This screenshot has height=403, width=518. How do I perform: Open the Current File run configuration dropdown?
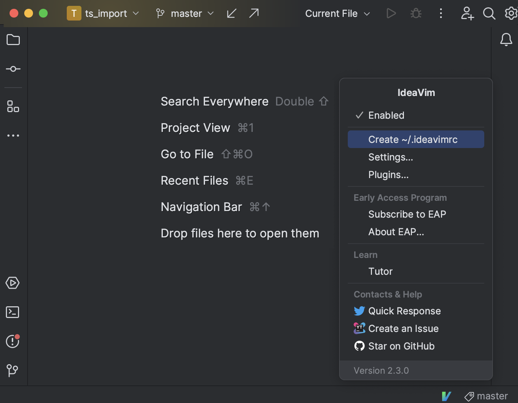[337, 13]
